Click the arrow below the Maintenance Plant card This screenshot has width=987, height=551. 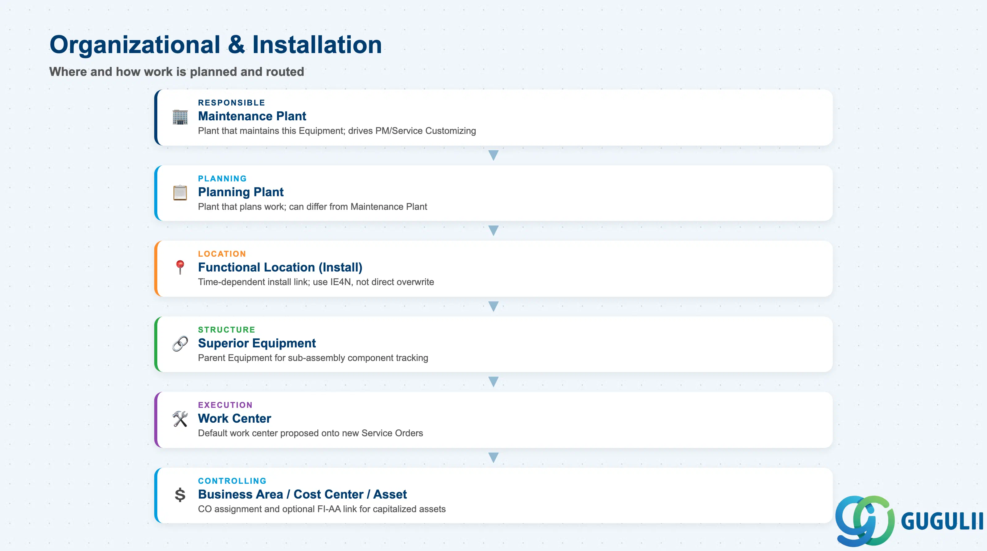(x=493, y=155)
